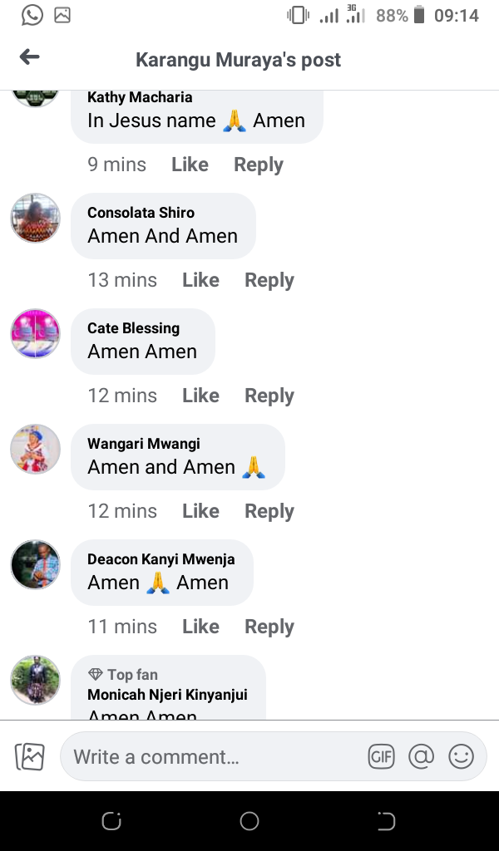
Task: Open Cate Blessing's profile picture
Action: pos(35,334)
